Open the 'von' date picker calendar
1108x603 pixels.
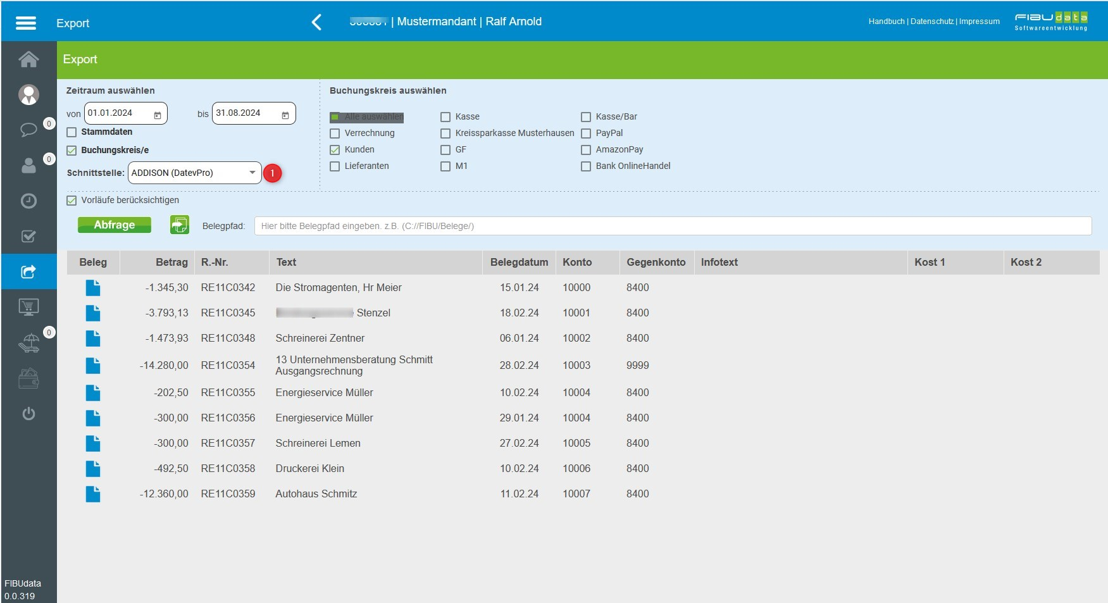[x=158, y=115]
